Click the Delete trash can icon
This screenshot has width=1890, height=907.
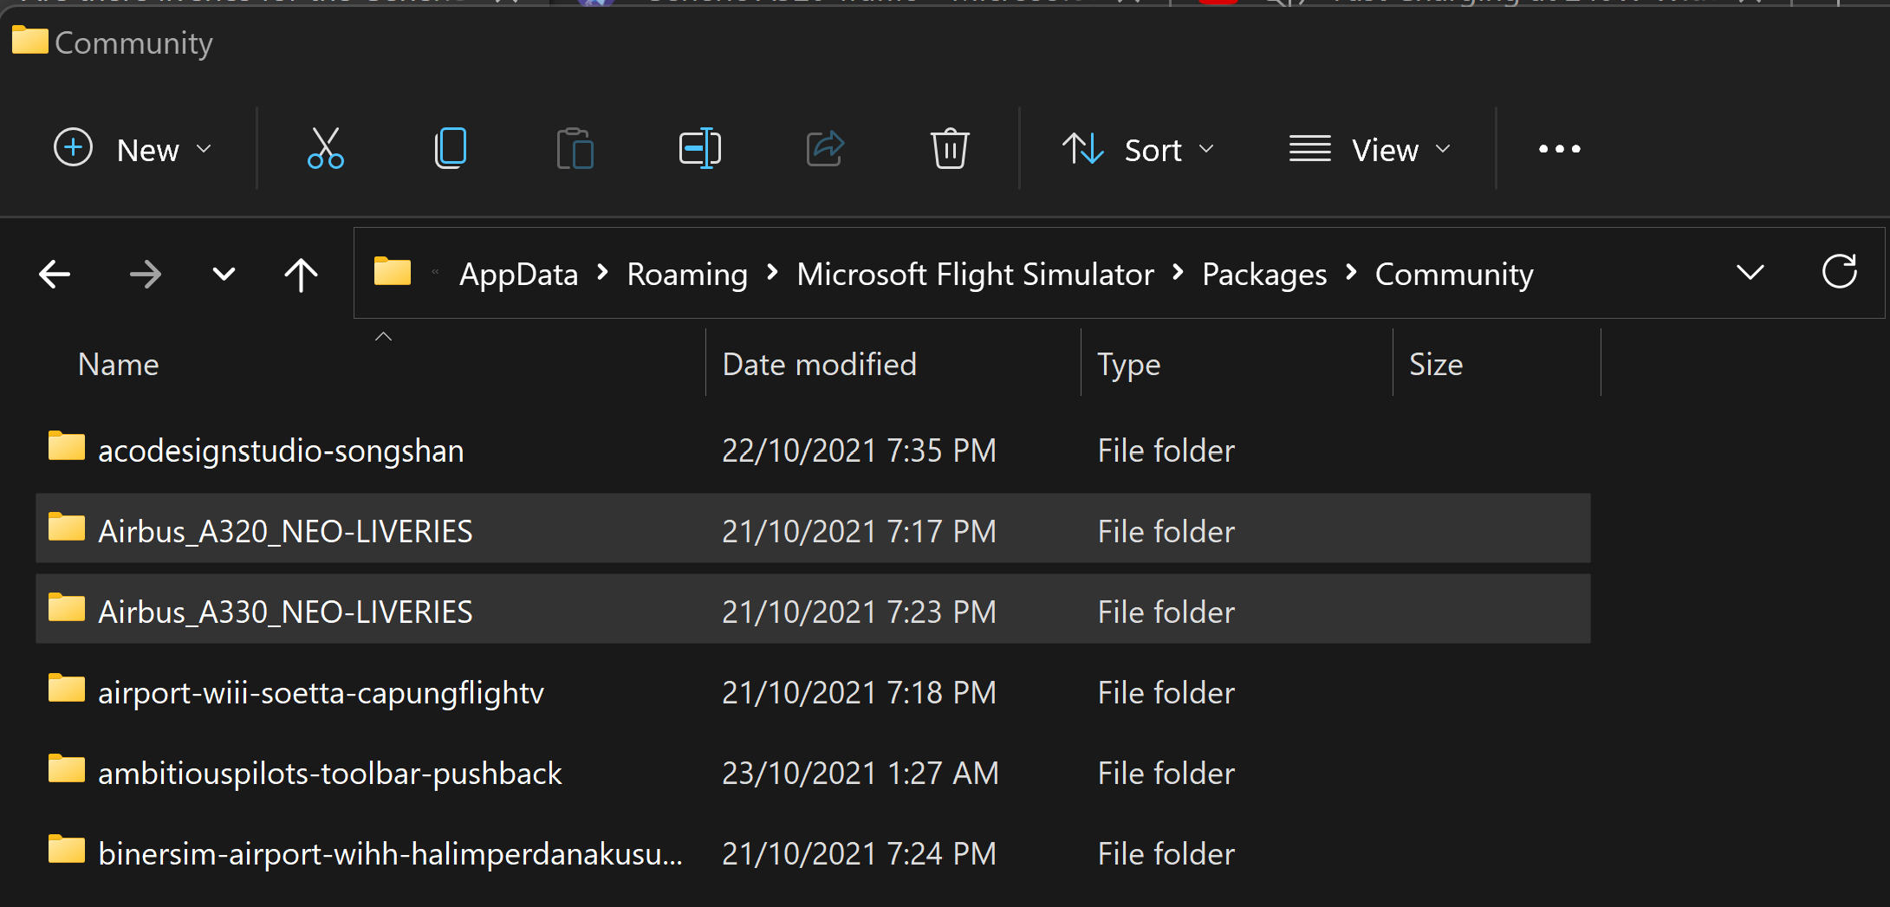[x=950, y=149]
